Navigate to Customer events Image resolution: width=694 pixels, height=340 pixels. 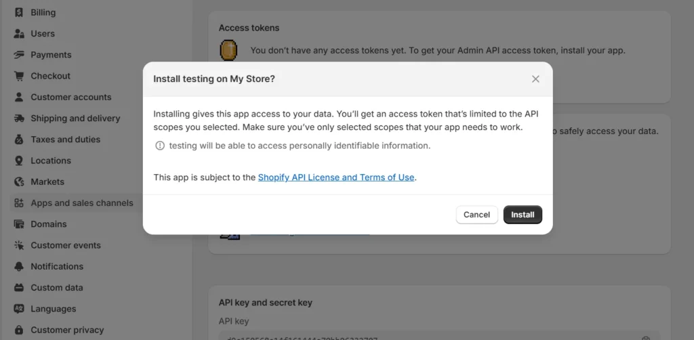(x=65, y=245)
